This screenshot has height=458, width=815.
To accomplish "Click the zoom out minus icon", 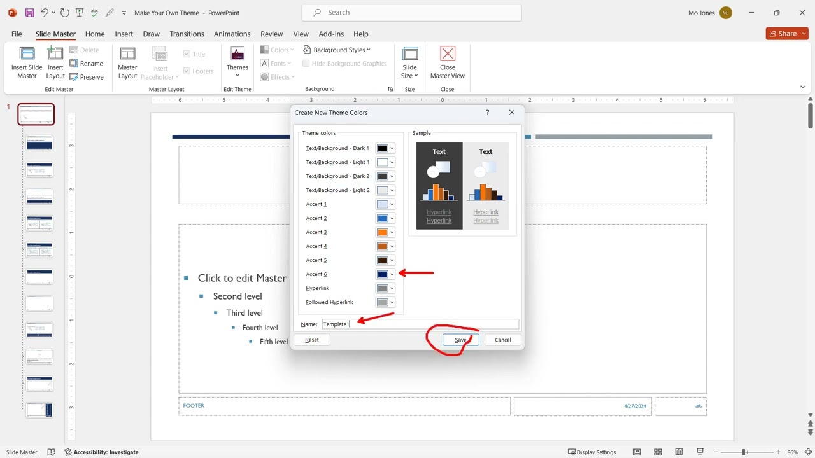I will click(716, 452).
